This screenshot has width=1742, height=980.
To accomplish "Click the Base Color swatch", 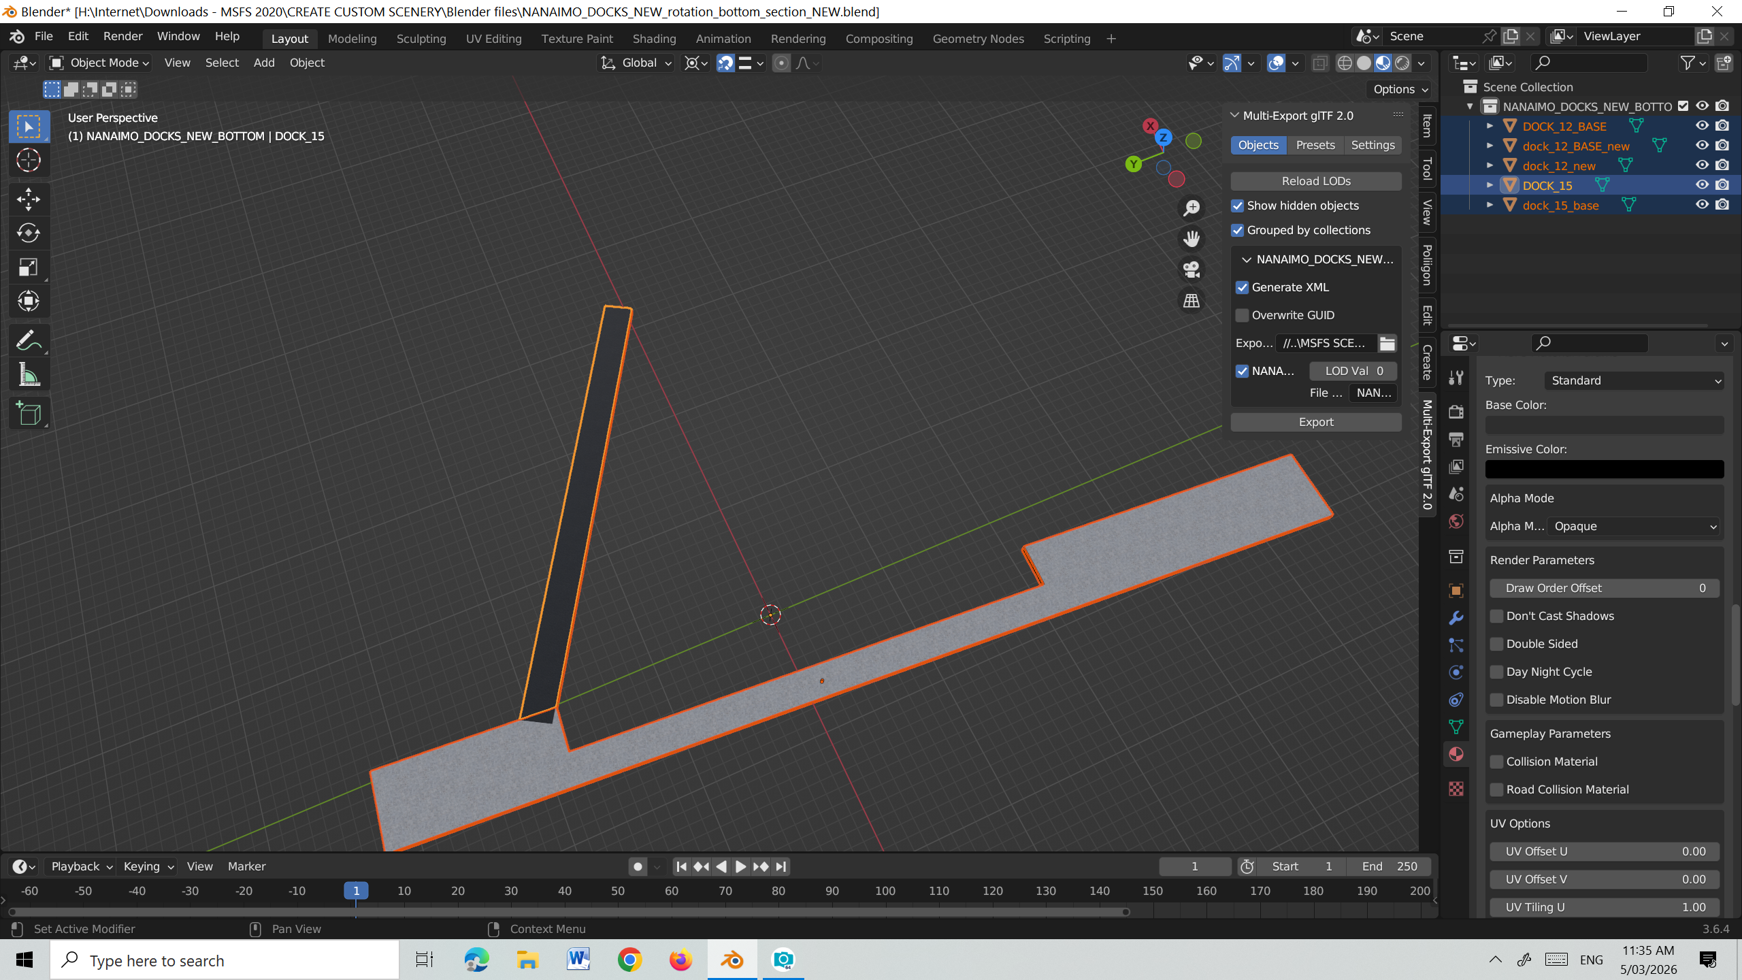I will pos(1605,425).
